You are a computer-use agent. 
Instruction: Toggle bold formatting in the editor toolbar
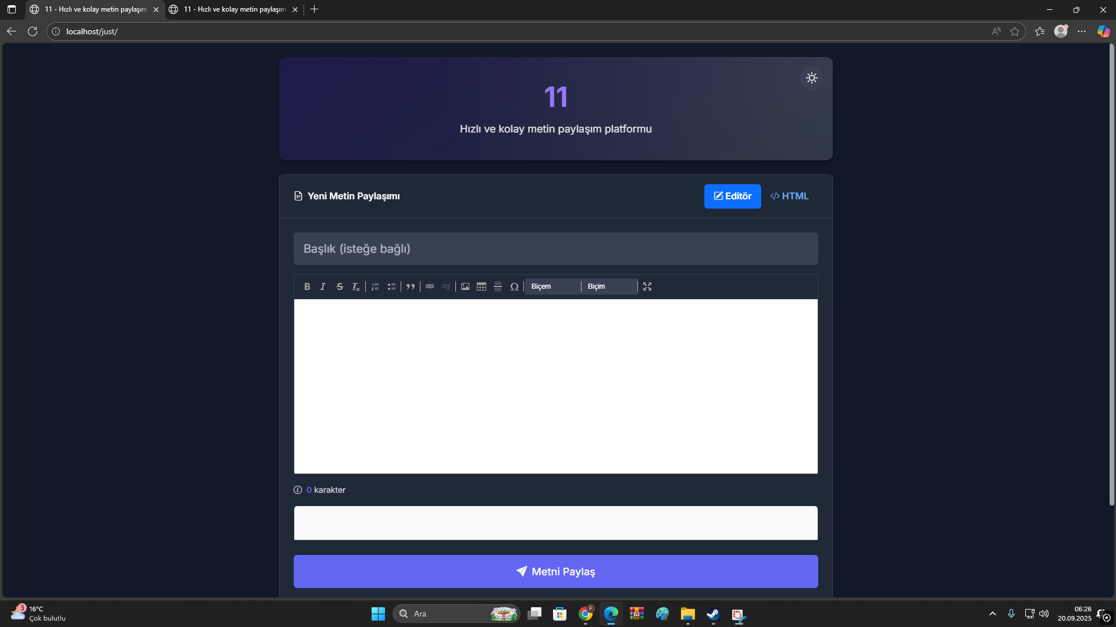point(307,286)
